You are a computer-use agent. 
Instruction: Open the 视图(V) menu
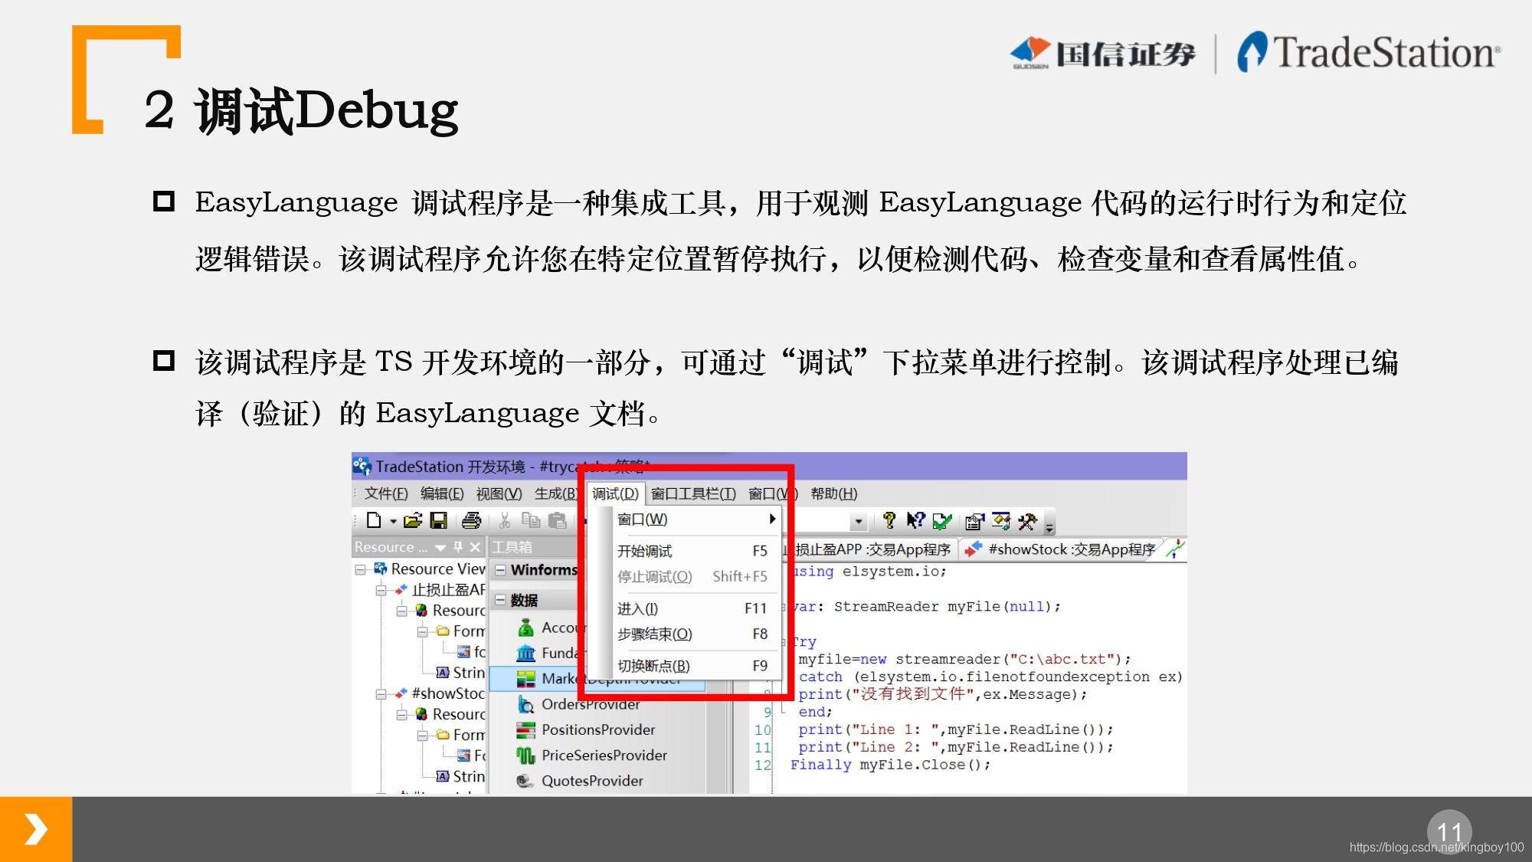tap(499, 494)
